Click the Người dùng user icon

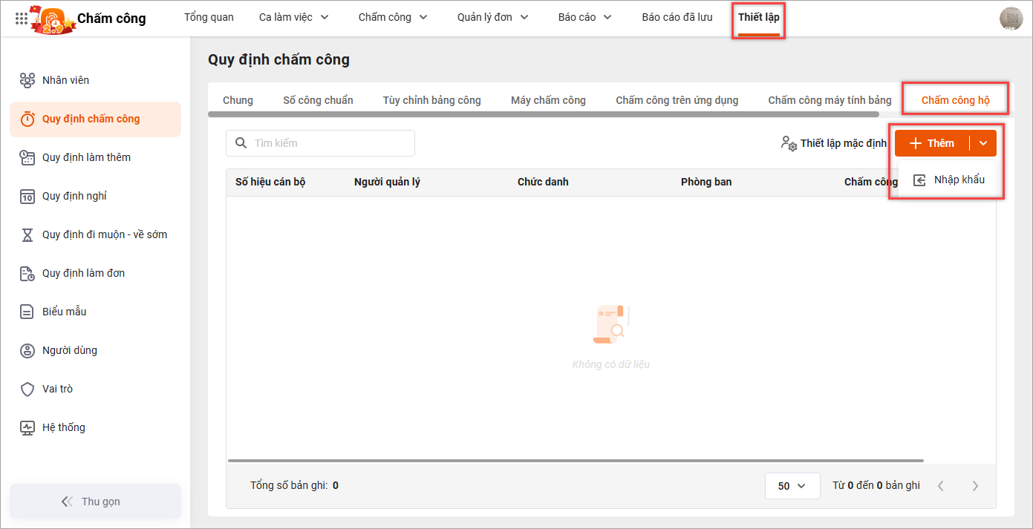tap(27, 350)
